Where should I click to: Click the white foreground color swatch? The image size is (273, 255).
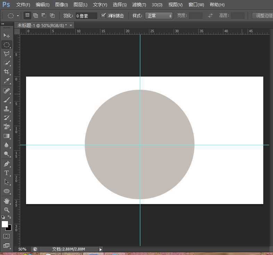[5, 224]
